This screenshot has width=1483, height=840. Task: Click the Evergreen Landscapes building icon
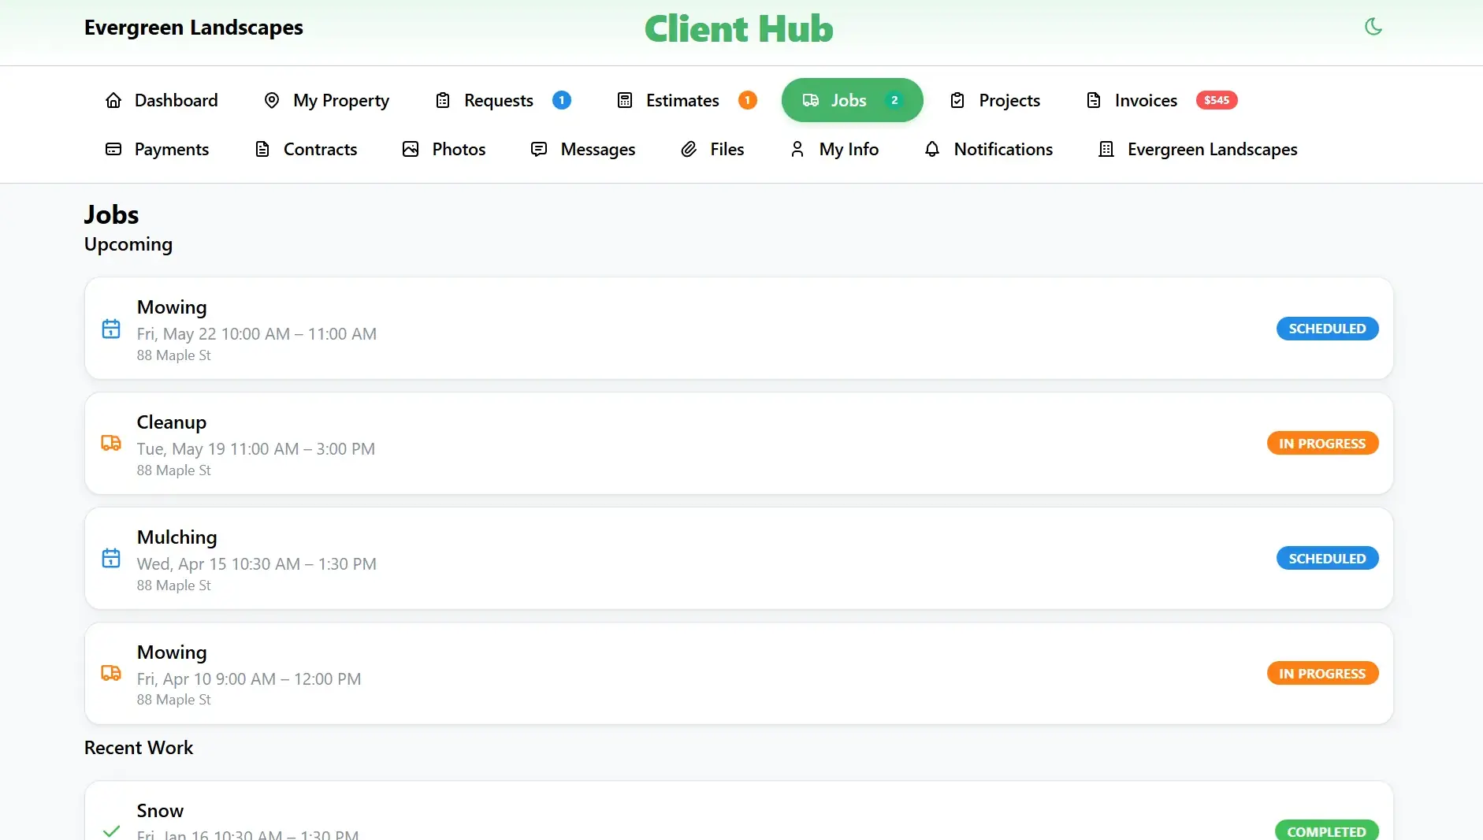coord(1106,149)
